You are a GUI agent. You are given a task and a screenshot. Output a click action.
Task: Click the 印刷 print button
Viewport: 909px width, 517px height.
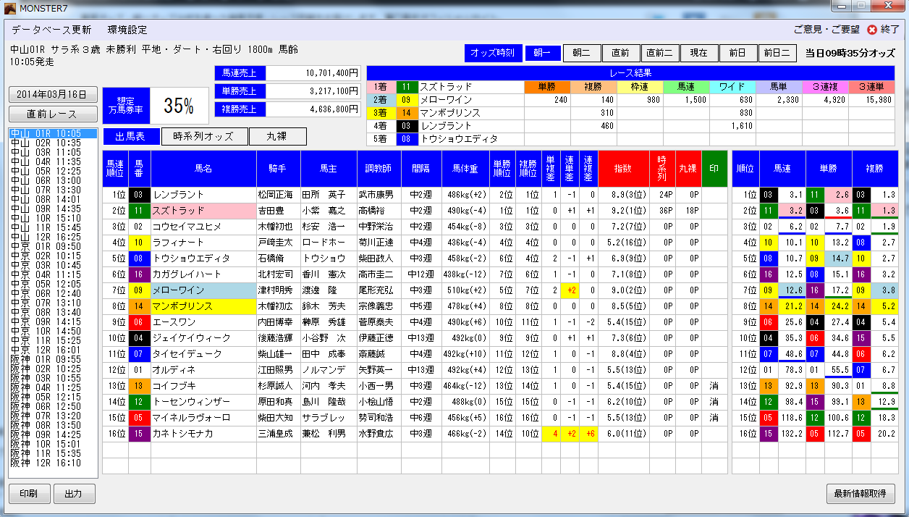pyautogui.click(x=30, y=494)
